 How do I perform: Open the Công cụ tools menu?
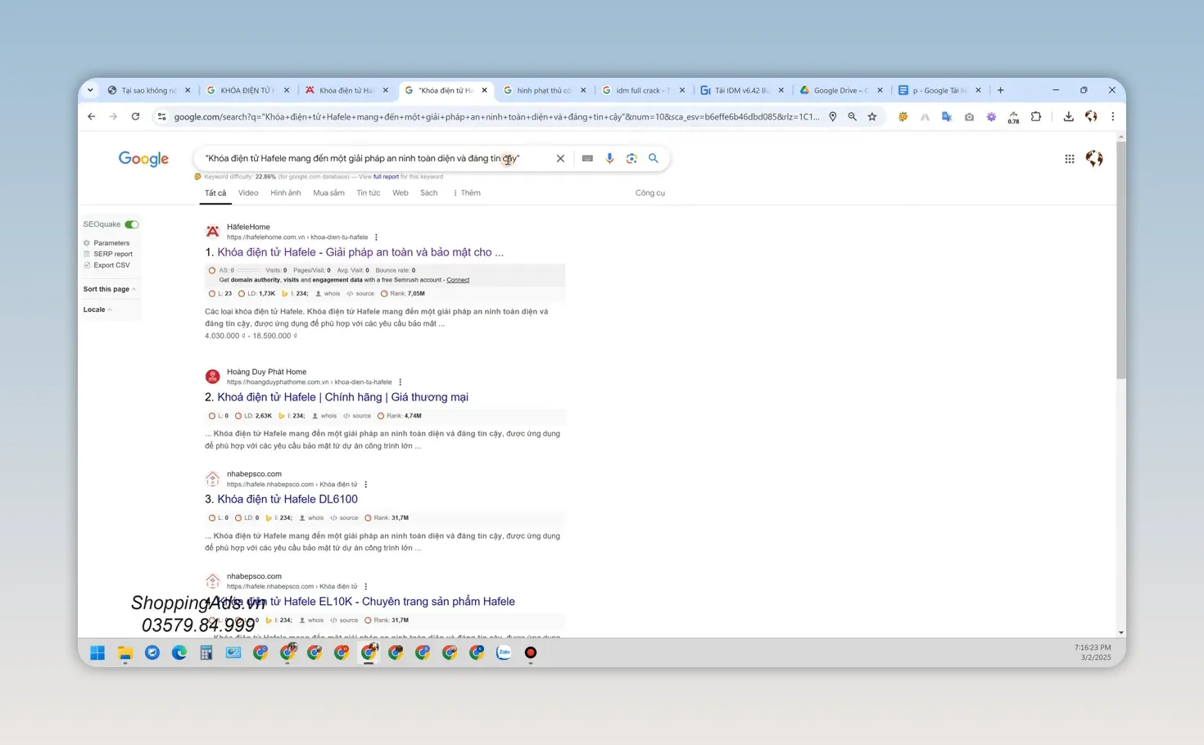pyautogui.click(x=650, y=193)
